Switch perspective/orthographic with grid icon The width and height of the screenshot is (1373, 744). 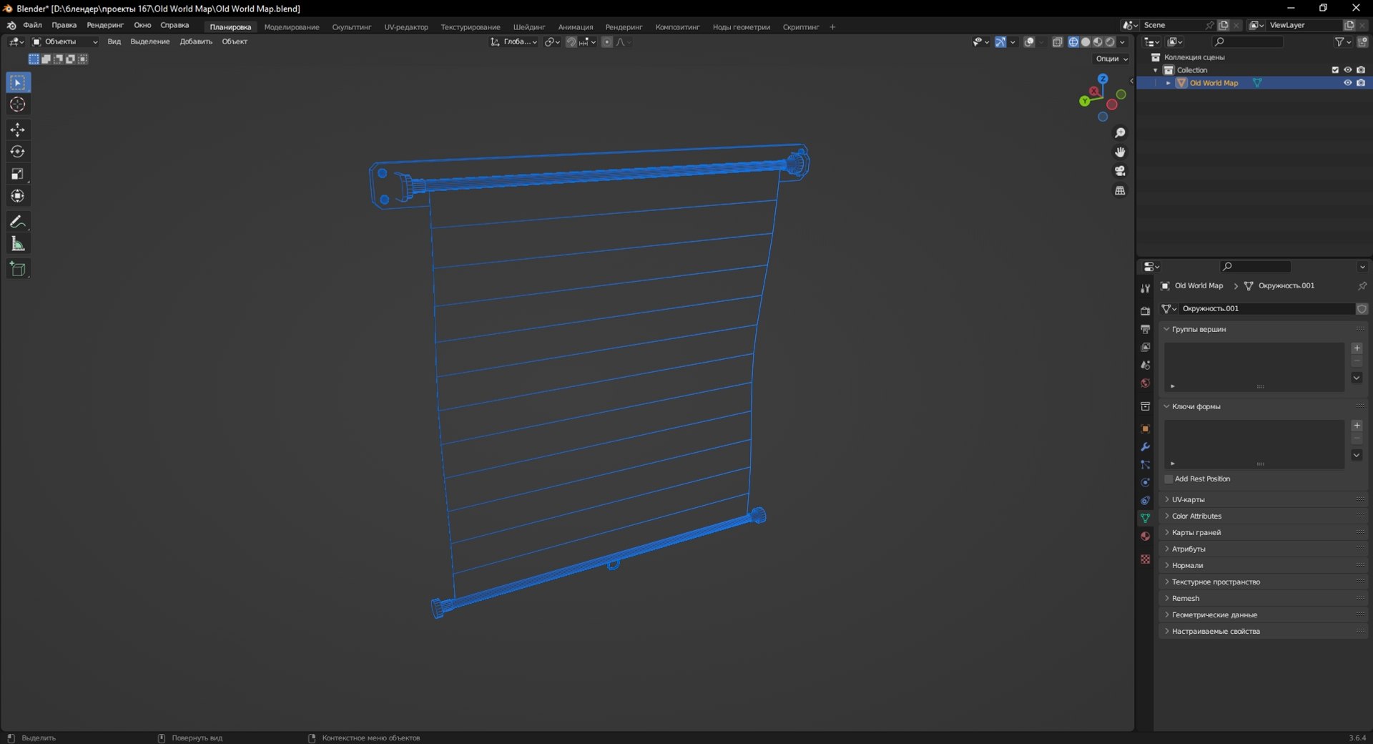click(1120, 190)
